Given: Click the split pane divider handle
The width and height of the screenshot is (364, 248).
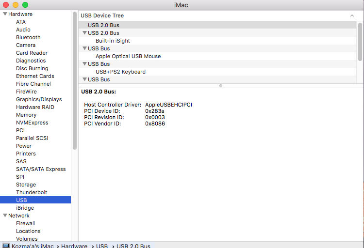Looking at the screenshot, I should pyautogui.click(x=221, y=86).
